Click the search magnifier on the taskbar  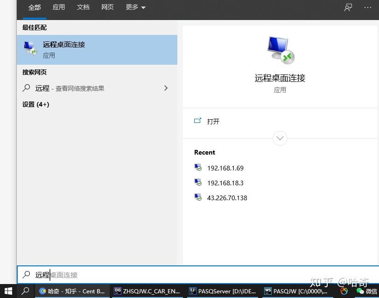coord(25,291)
